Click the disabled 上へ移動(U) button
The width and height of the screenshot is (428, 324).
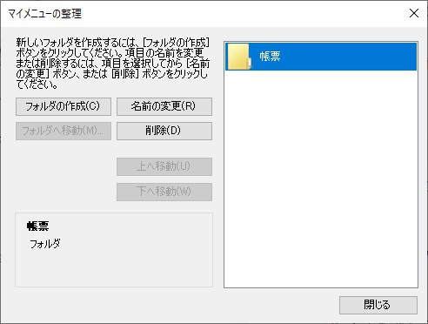(x=164, y=166)
